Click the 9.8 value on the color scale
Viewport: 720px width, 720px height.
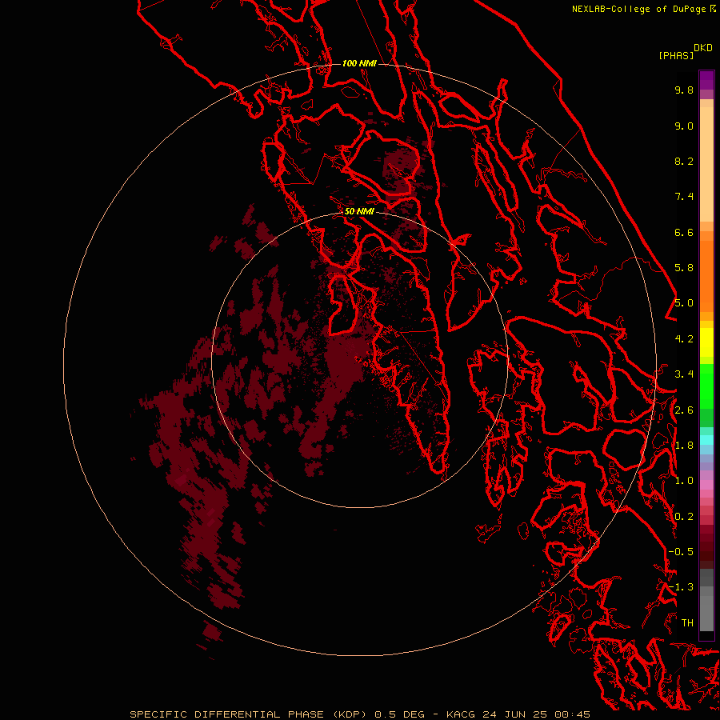684,90
